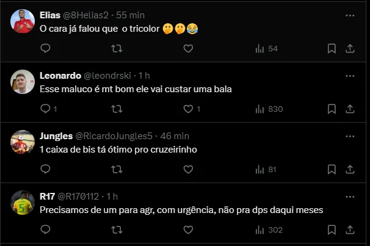The image size is (370, 246).
Task: Like the R17 tweet
Action: (x=188, y=230)
